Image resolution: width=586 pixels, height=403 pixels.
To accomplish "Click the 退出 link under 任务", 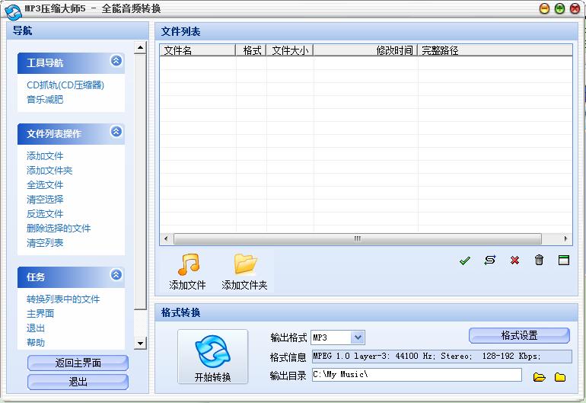I will (x=36, y=328).
